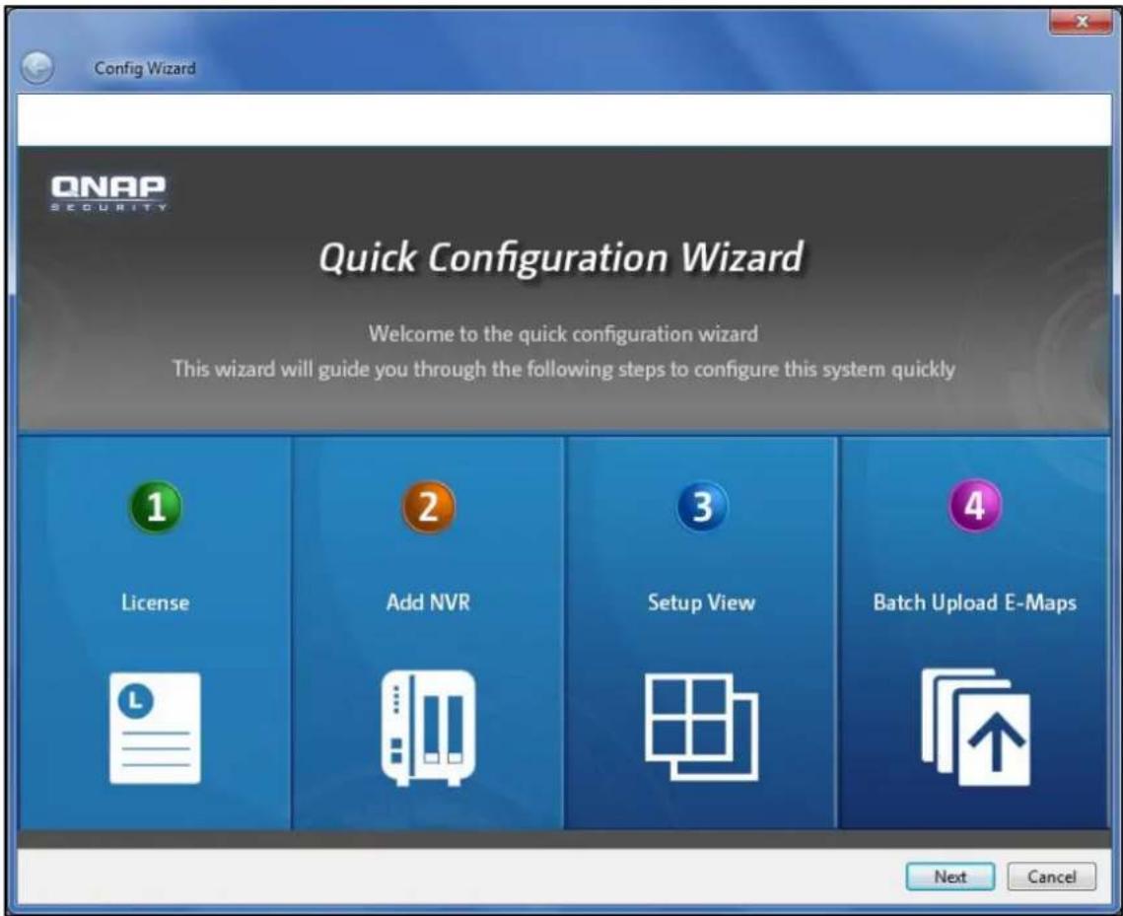This screenshot has height=916, width=1123.
Task: Click the License step label
Action: 156,602
